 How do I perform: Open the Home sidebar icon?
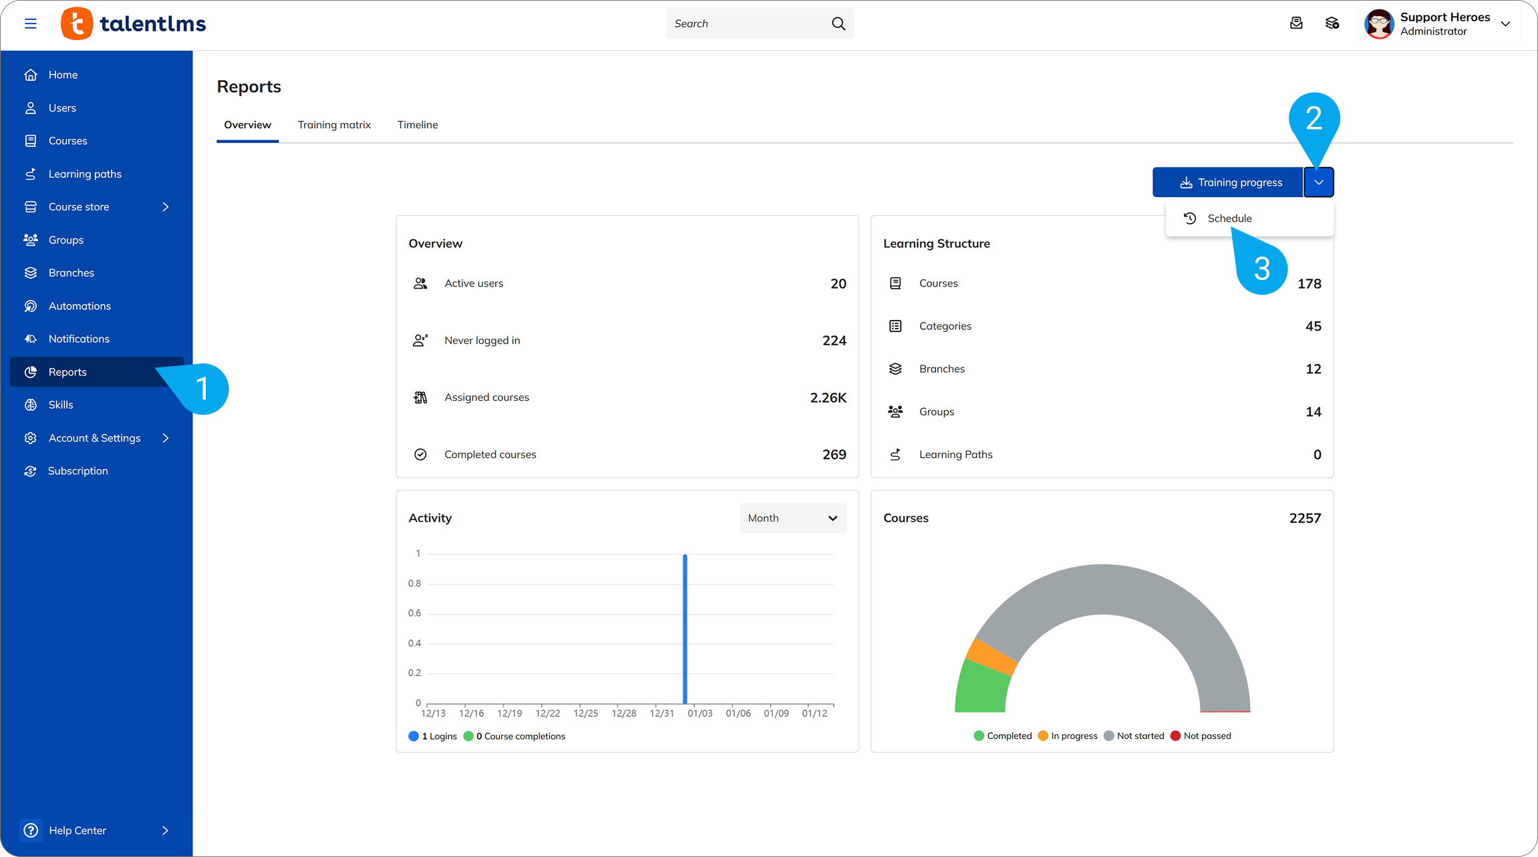31,74
